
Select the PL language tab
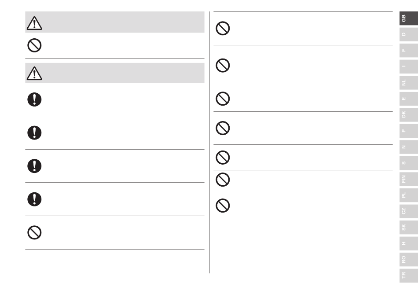[x=409, y=195]
